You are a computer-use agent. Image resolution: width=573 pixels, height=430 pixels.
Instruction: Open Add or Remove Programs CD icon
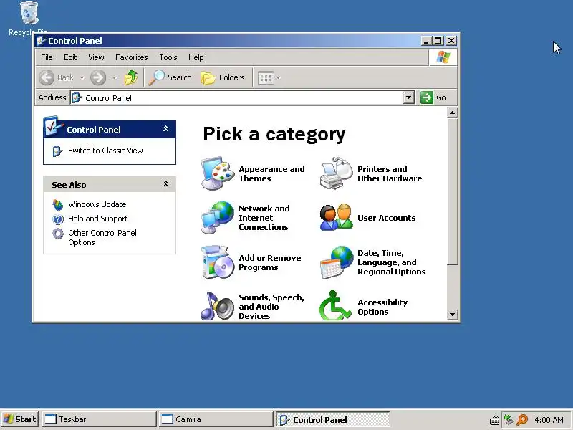pyautogui.click(x=218, y=262)
